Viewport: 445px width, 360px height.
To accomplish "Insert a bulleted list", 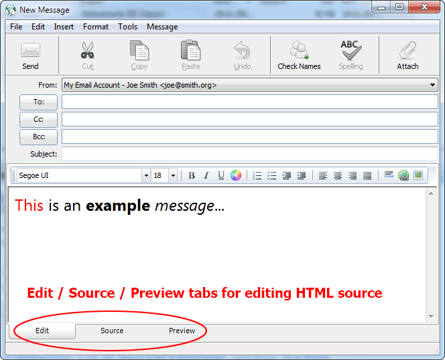I will [x=271, y=175].
